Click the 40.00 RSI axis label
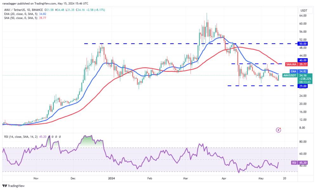The image size is (316, 190). (x=303, y=166)
